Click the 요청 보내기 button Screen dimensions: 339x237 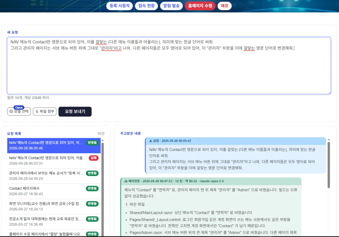coord(75,112)
